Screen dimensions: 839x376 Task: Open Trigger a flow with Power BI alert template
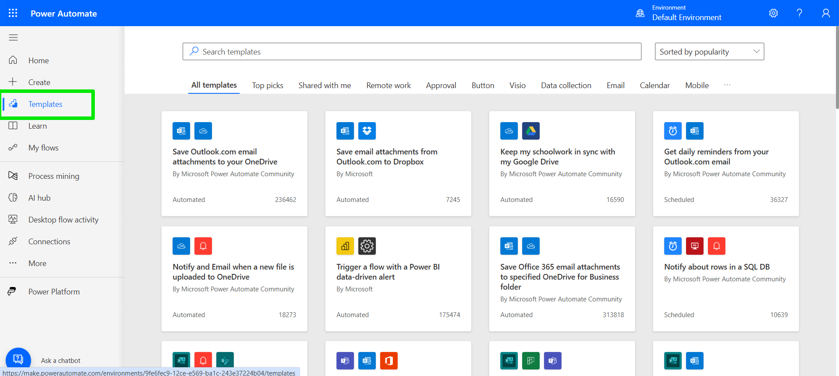tap(398, 279)
